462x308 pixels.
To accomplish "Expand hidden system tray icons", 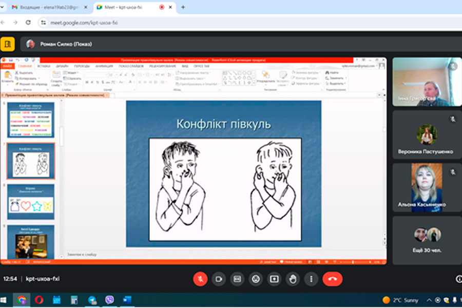I will [x=429, y=300].
